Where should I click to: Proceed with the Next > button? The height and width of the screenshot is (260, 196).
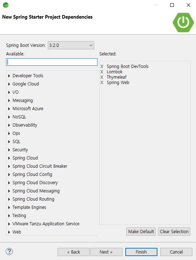coord(106,252)
